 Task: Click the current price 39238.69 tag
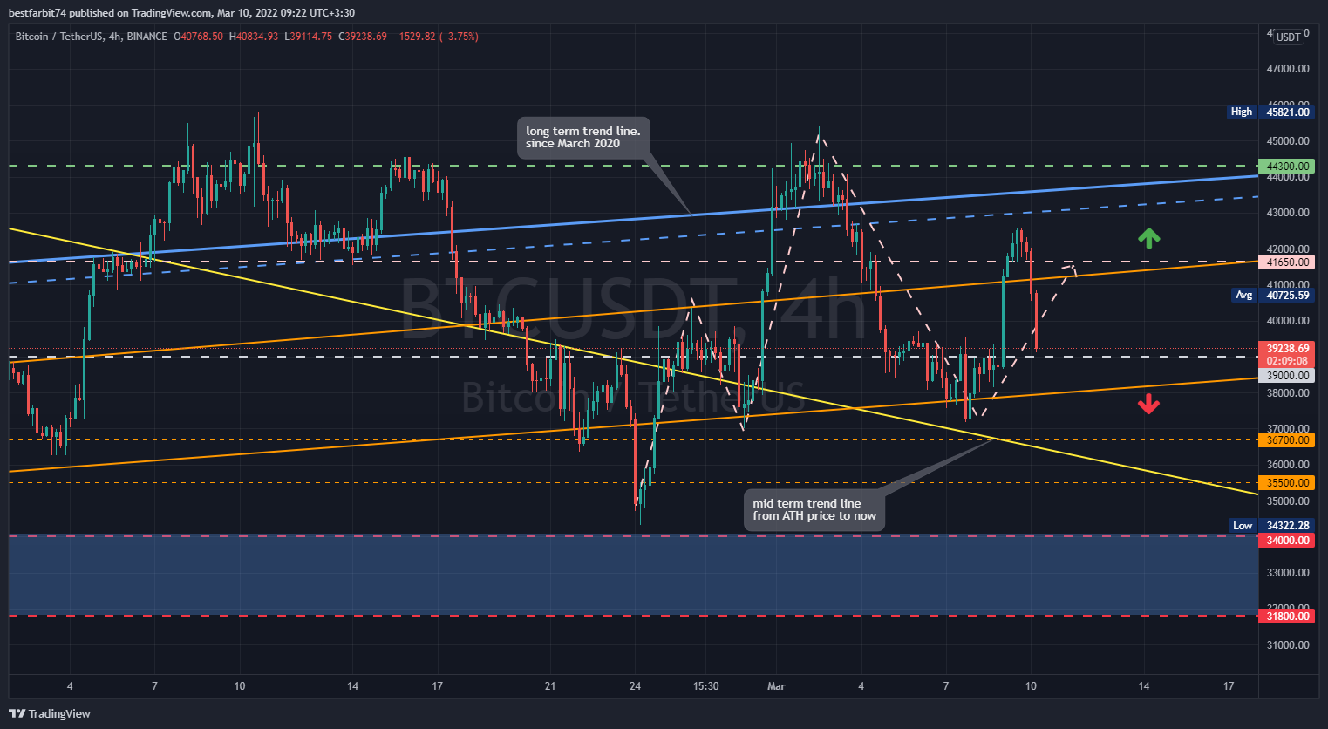[x=1286, y=354]
